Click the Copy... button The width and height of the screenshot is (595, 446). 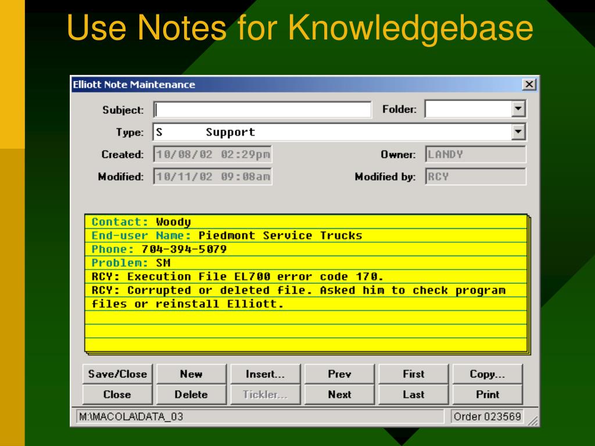pos(488,374)
